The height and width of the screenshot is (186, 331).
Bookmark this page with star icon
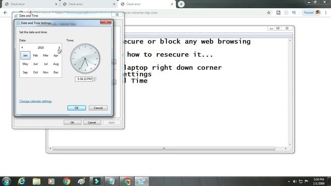[269, 12]
